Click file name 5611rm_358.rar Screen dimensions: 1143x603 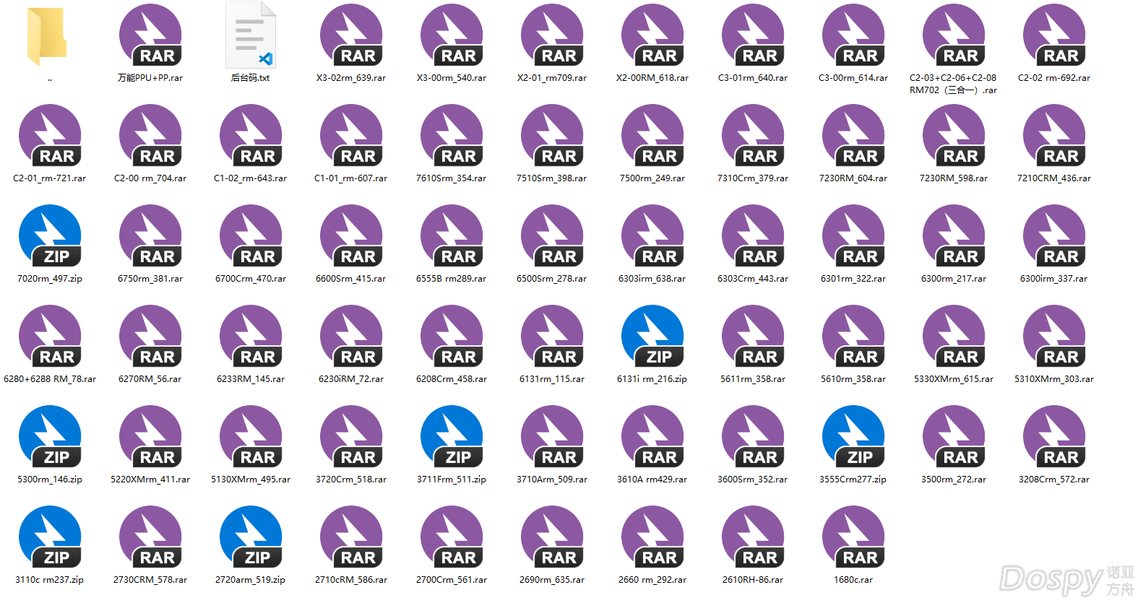click(753, 379)
